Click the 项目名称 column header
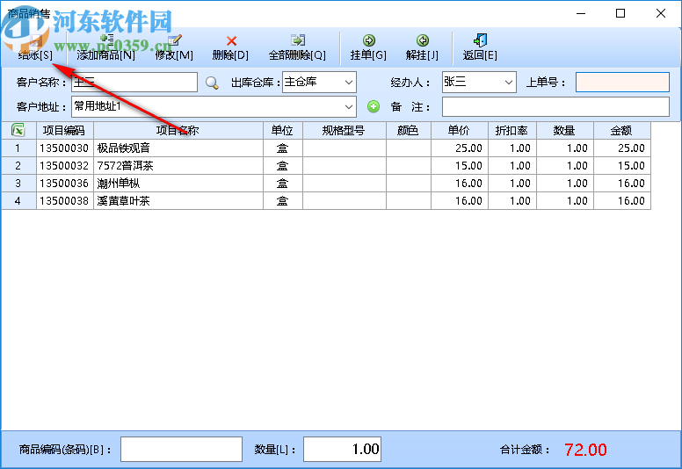The height and width of the screenshot is (469, 682). click(178, 130)
